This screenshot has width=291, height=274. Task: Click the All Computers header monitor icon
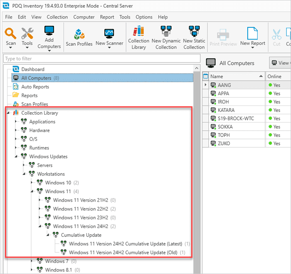(211, 63)
